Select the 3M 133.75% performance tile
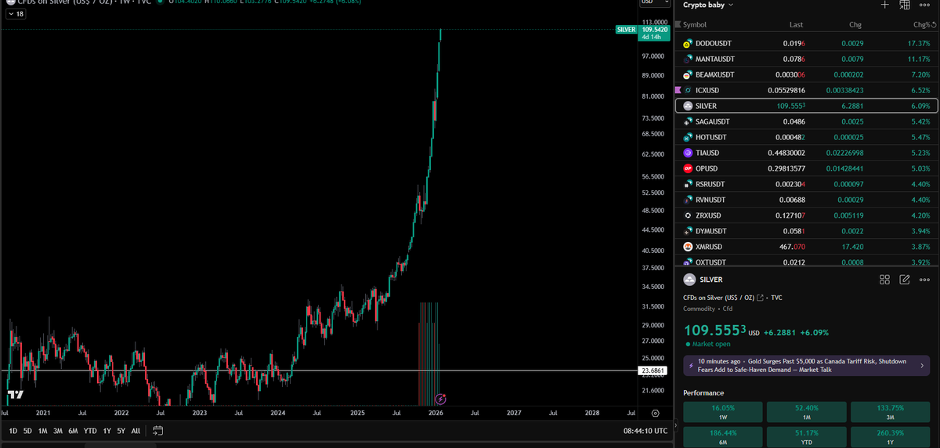940x448 pixels. point(889,413)
